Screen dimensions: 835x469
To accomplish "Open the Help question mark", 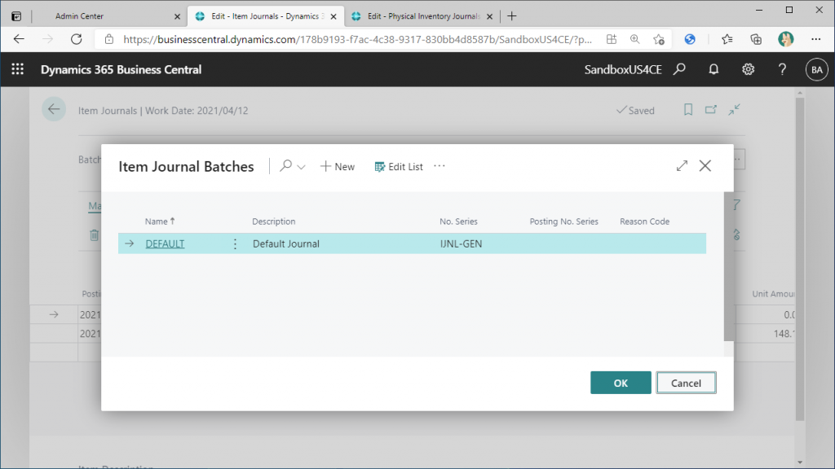I will pyautogui.click(x=782, y=69).
